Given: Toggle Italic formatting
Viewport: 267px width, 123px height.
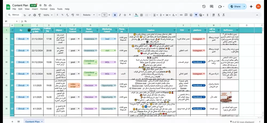Looking at the screenshot, I should (x=120, y=15).
